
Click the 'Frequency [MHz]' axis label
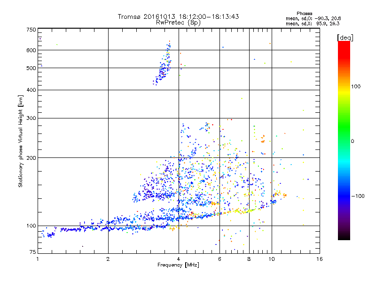click(x=178, y=265)
